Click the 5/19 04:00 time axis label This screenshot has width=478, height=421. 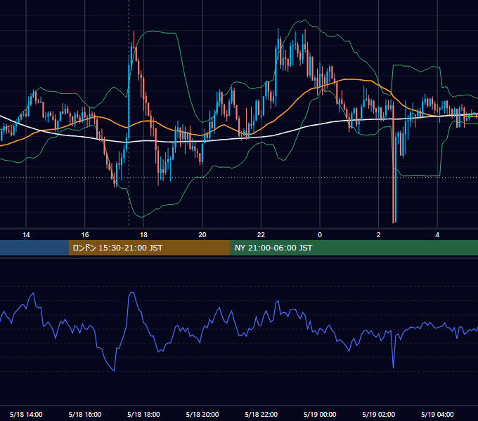(437, 414)
